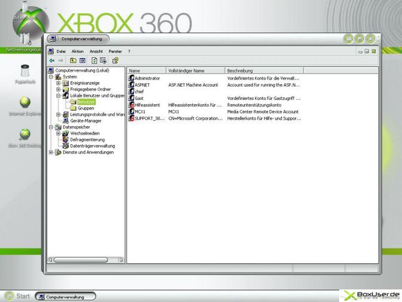Collapse the Datenspeicher node
402x302 pixels.
[x=51, y=127]
